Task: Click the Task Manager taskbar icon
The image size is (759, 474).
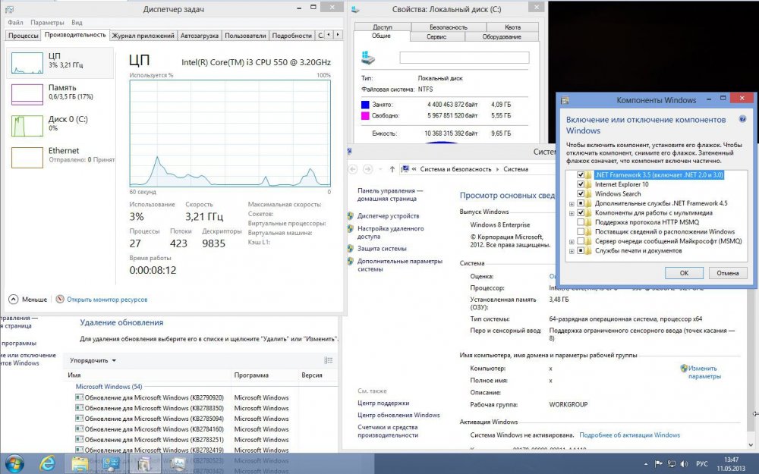Action: 178,463
